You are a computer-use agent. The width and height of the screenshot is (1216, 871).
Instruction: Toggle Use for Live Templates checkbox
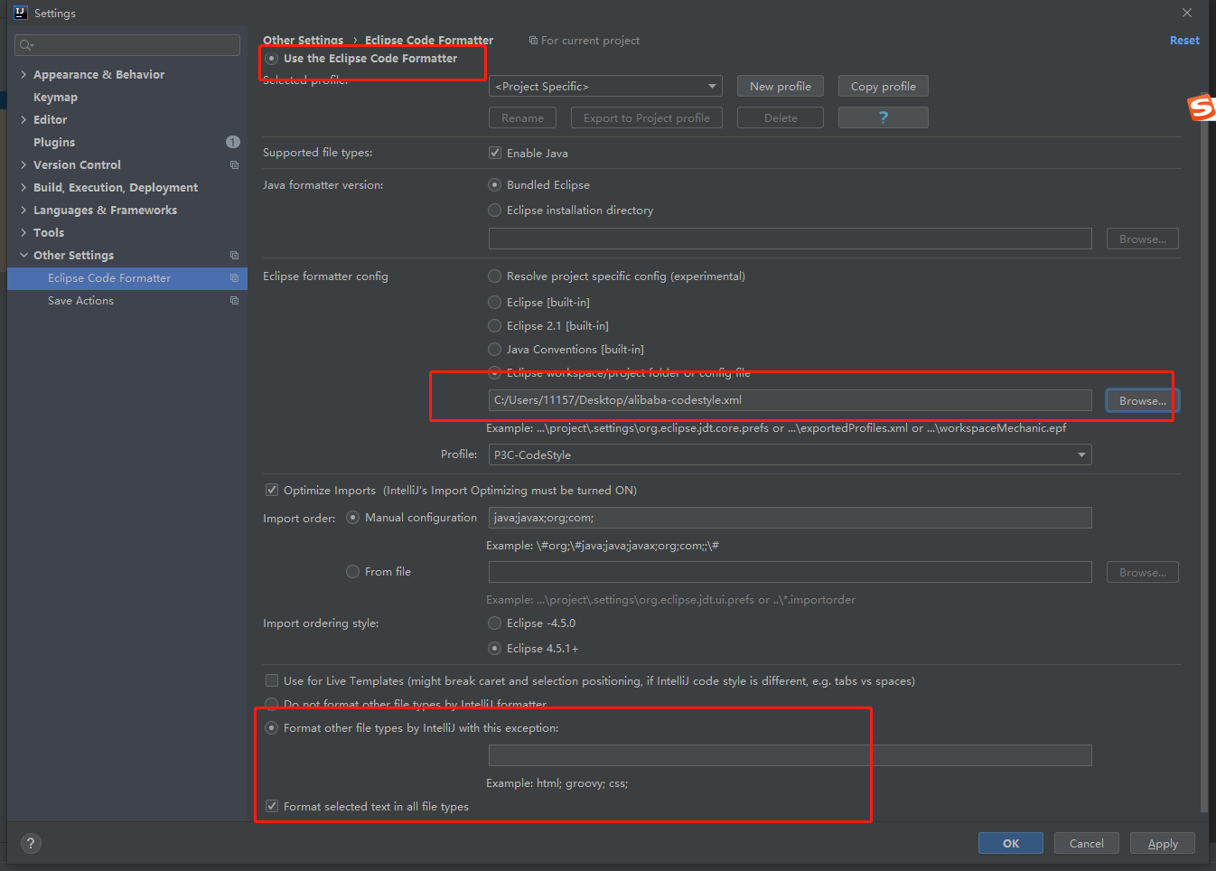(272, 680)
